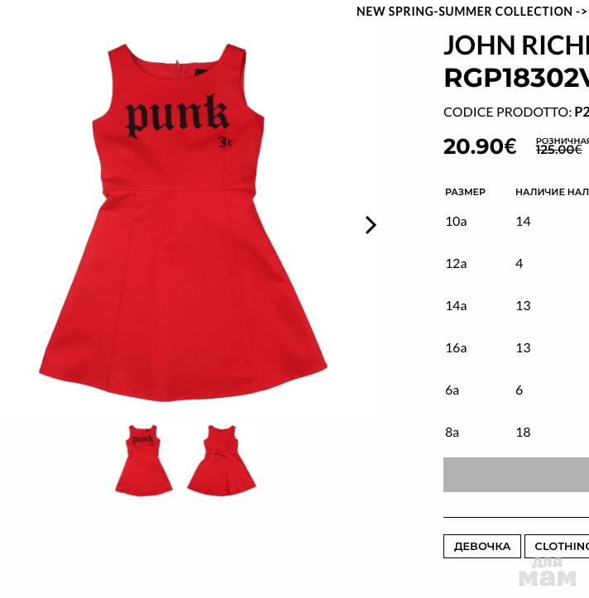Select size 12a row
Image resolution: width=589 pixels, height=598 pixels.
click(516, 264)
